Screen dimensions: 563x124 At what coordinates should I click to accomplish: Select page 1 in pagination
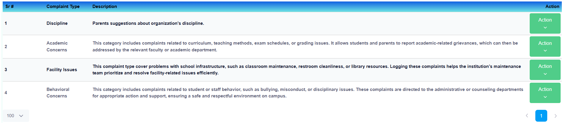point(541,116)
